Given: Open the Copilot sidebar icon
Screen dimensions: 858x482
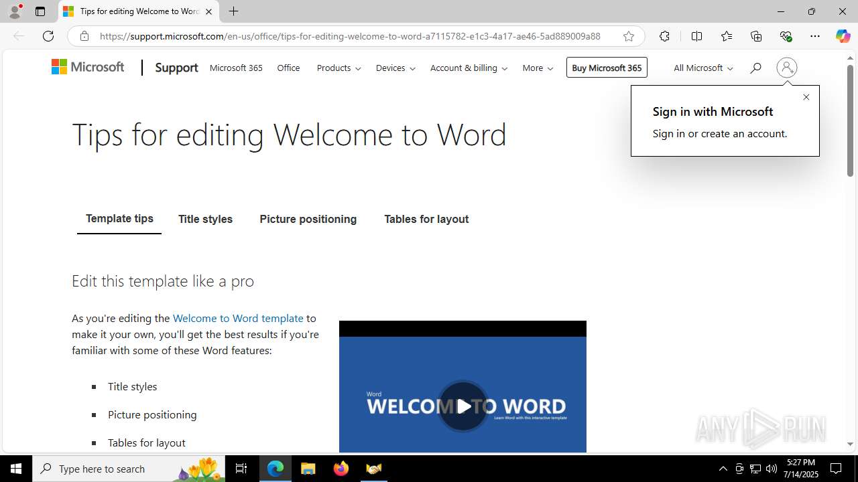Looking at the screenshot, I should click(843, 36).
